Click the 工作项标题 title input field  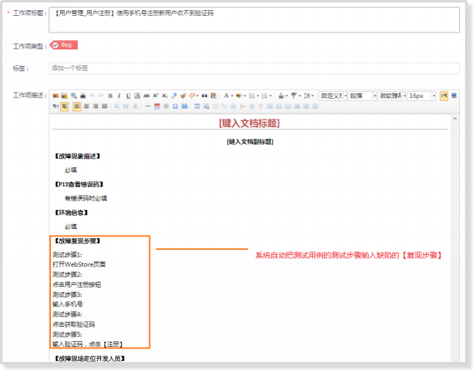[254, 20]
